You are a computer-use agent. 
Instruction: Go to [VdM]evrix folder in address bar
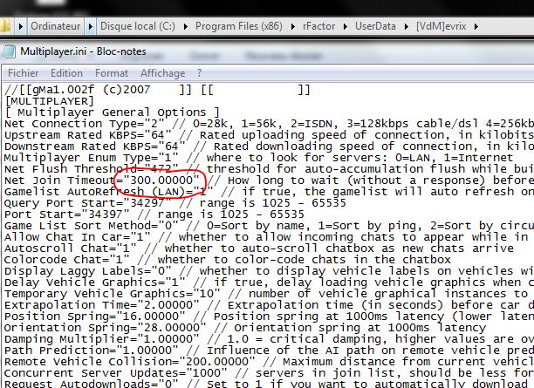click(441, 26)
